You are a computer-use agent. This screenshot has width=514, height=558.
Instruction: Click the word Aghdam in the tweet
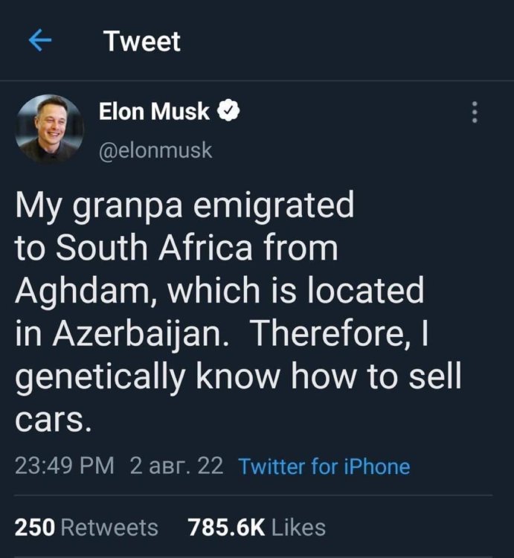pos(83,291)
